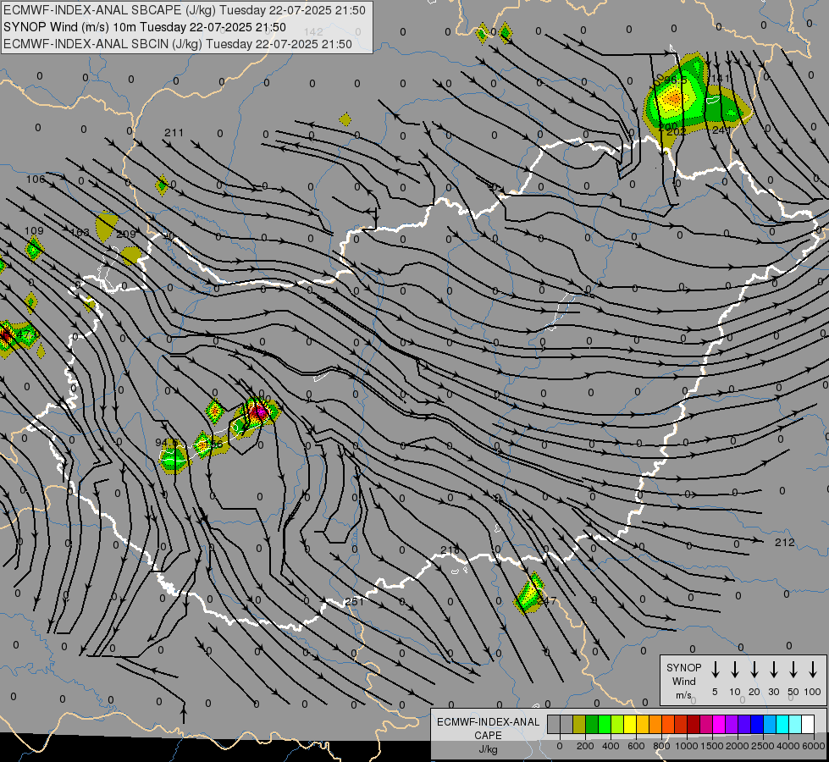Click the 2000 tick on color scale

pos(738,746)
